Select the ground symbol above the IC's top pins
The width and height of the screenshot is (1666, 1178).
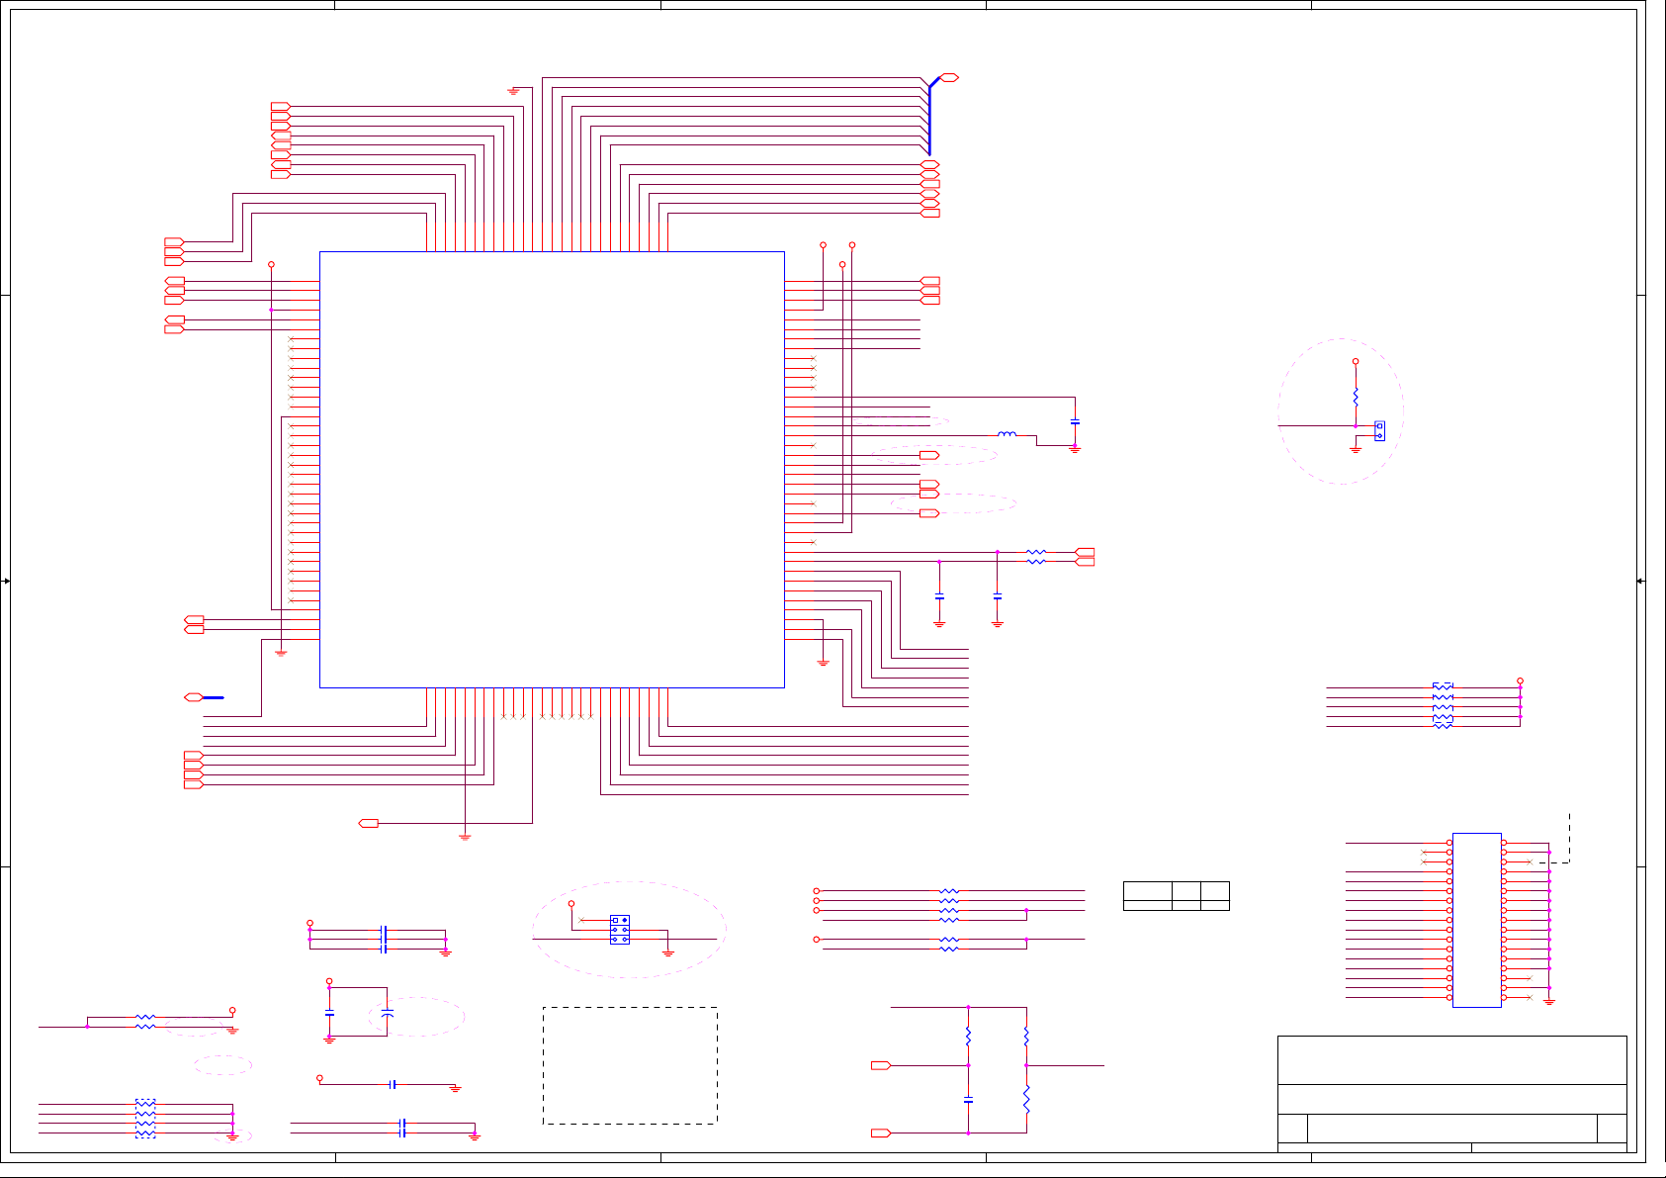pyautogui.click(x=513, y=91)
